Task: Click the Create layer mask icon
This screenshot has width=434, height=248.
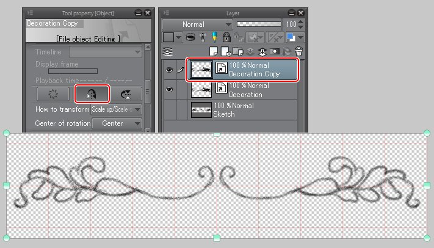Action: click(x=274, y=51)
